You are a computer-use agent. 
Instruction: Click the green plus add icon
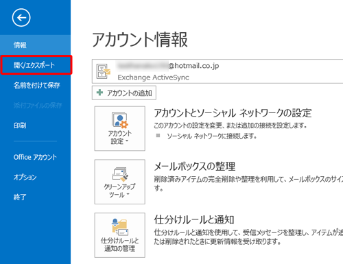pyautogui.click(x=99, y=93)
